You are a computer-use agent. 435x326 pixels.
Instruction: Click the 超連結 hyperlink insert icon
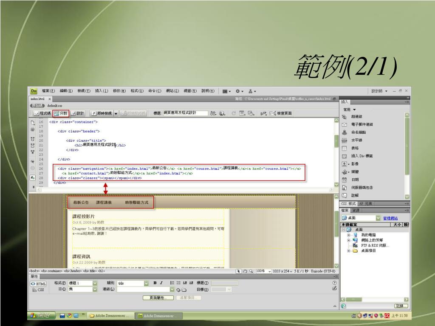(344, 117)
